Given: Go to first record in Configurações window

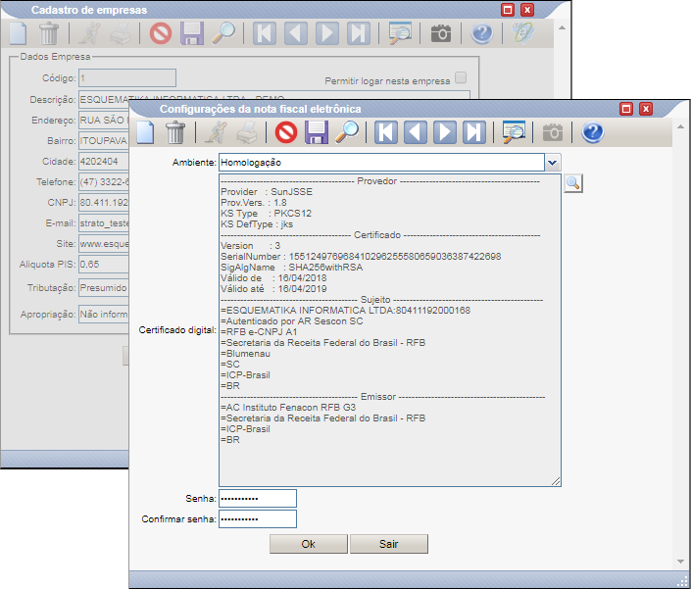Looking at the screenshot, I should [386, 132].
